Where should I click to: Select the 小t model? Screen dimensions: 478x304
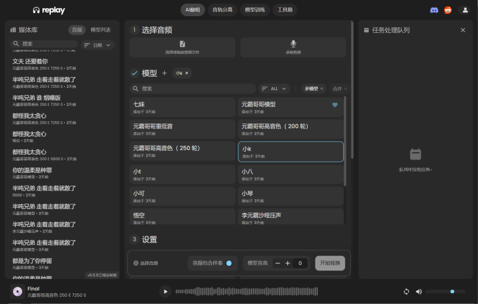click(182, 174)
